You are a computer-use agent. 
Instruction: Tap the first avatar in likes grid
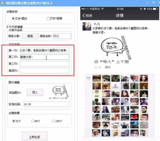coord(97,78)
